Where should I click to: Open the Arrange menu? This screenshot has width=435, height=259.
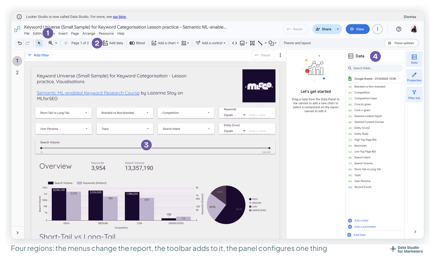(89, 33)
